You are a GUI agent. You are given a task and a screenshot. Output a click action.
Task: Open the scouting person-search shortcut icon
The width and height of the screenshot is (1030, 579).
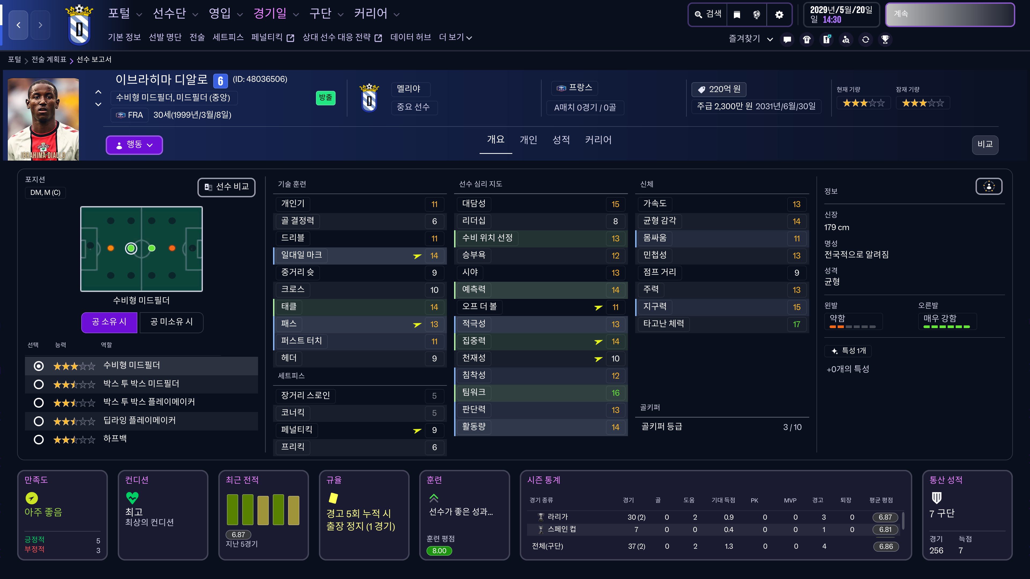point(846,40)
